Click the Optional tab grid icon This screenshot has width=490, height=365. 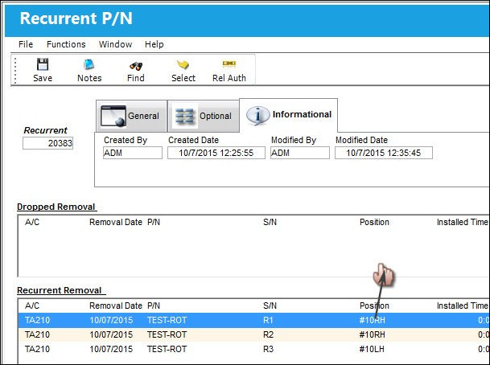tap(184, 116)
